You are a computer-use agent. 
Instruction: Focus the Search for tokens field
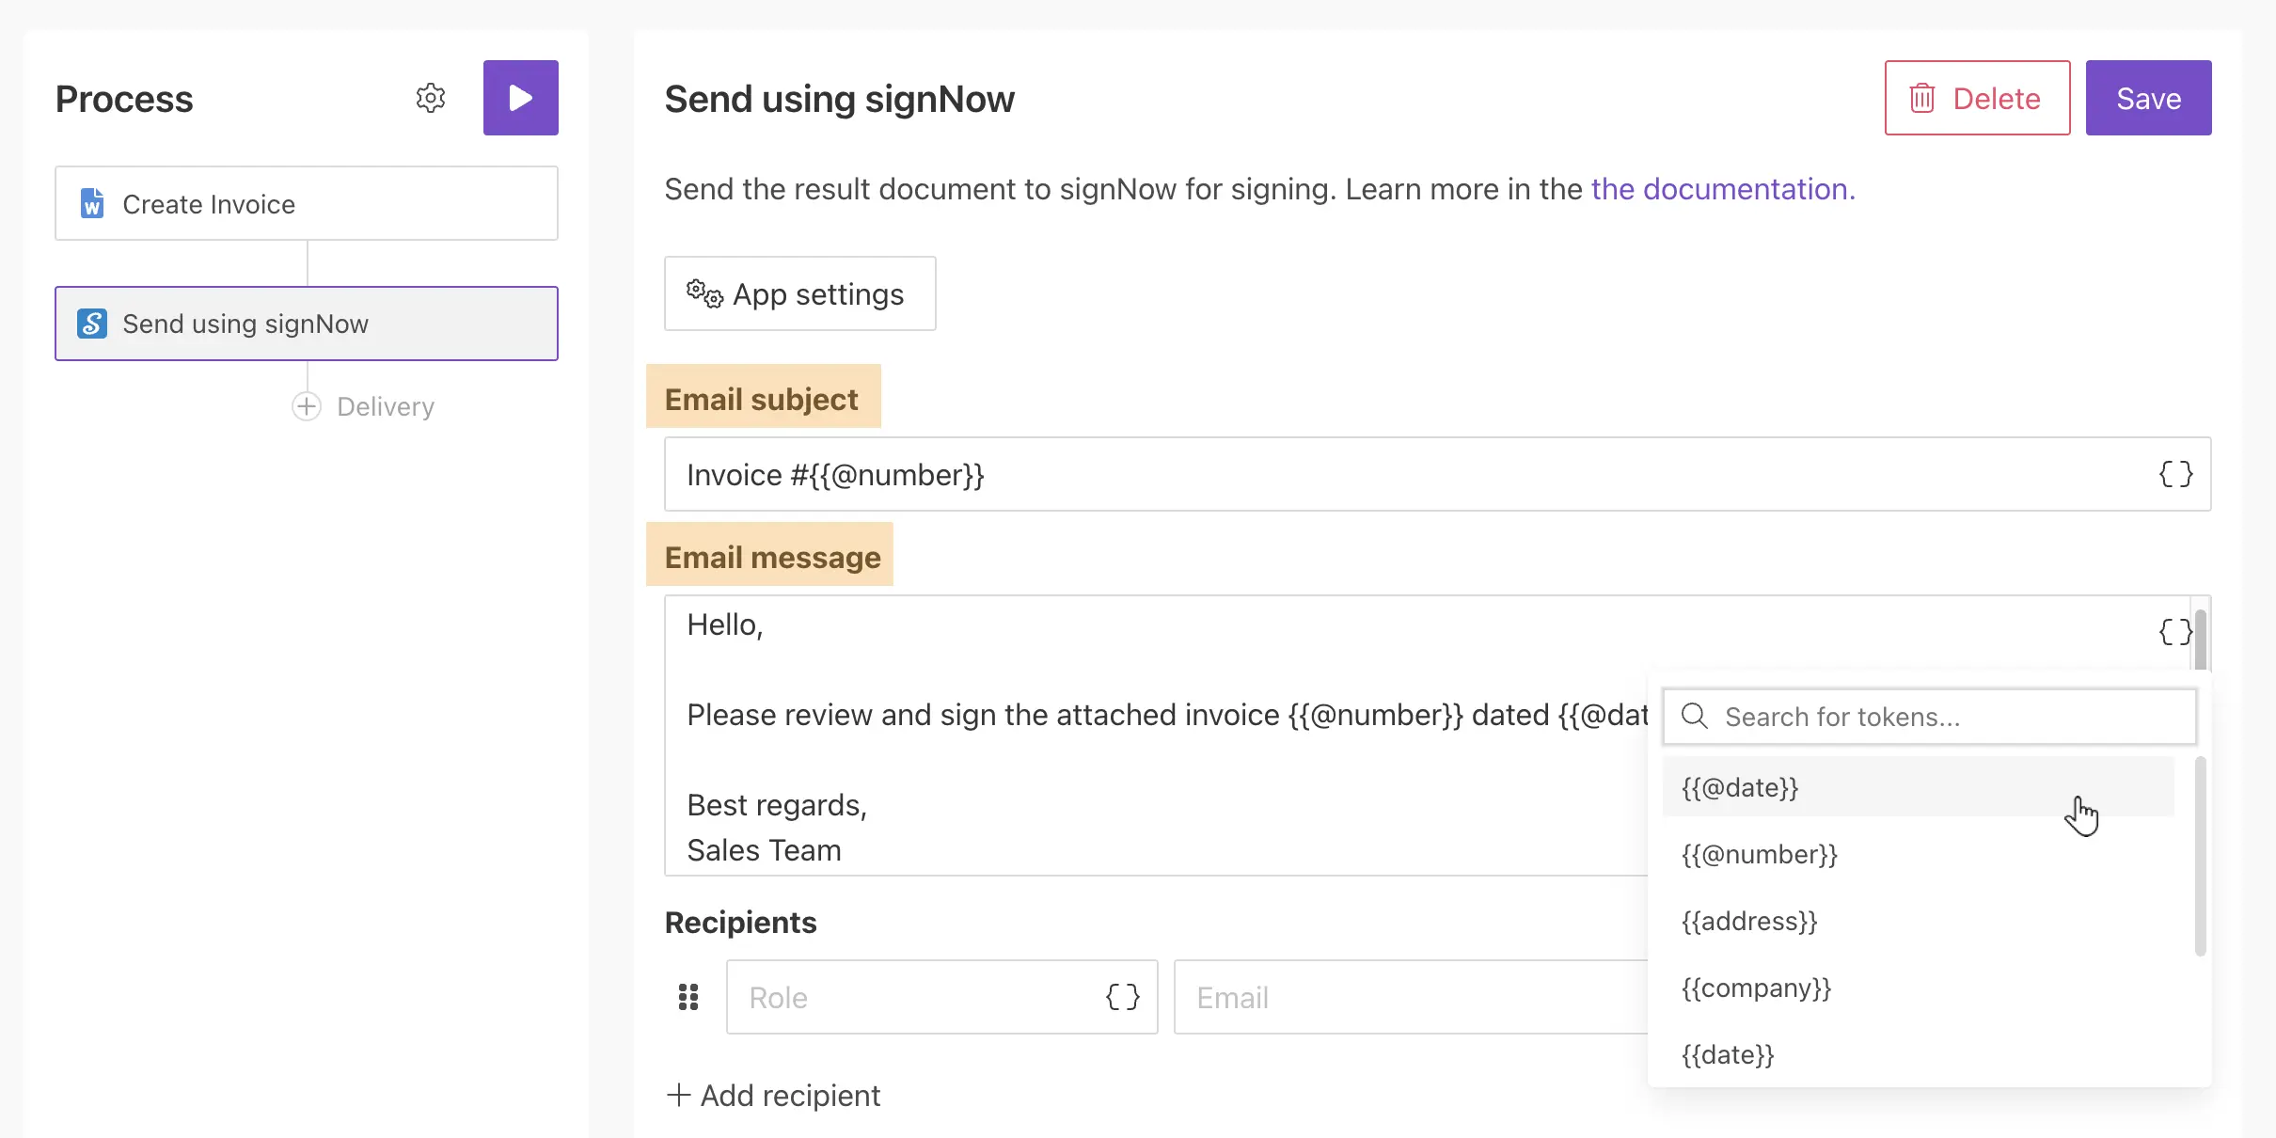click(1930, 717)
